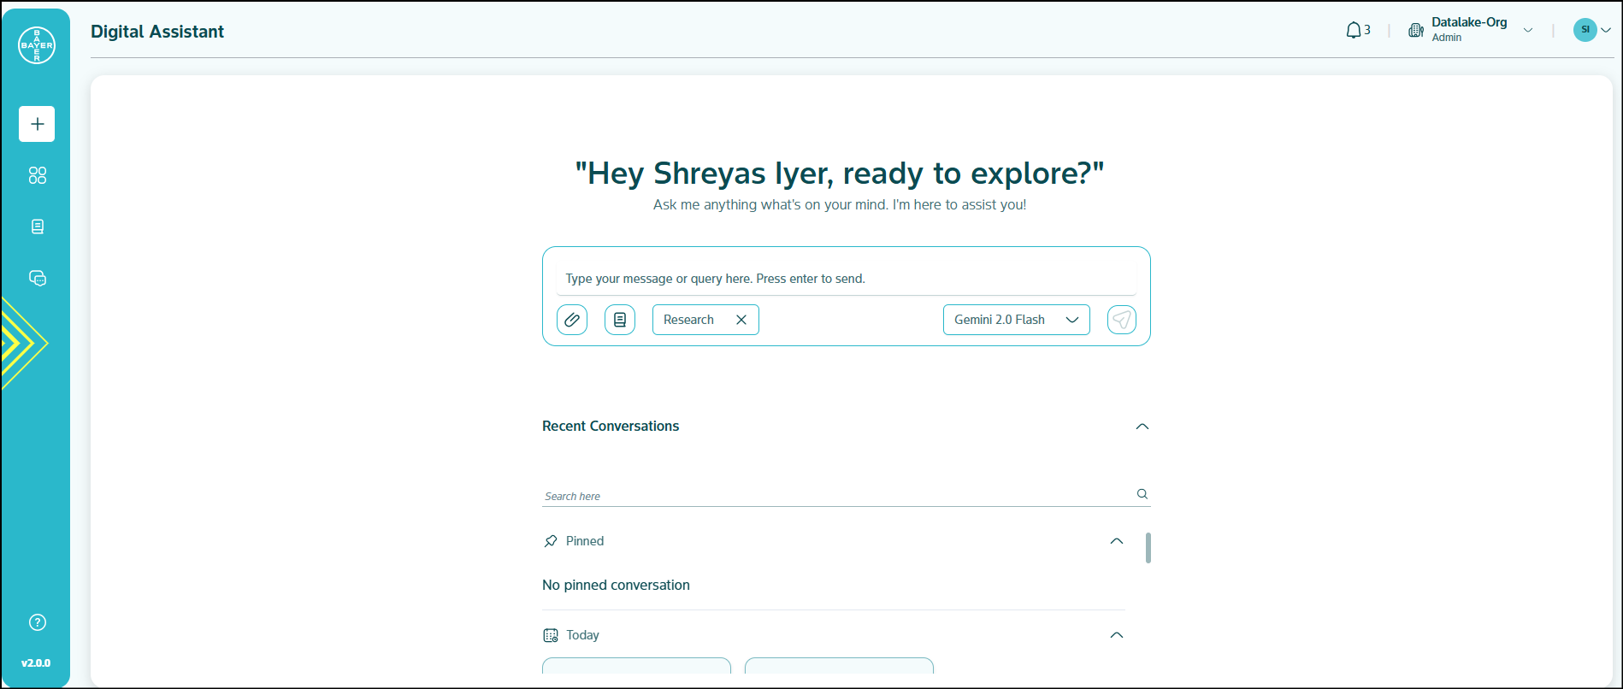Collapse the Pinned section
This screenshot has width=1623, height=689.
click(1116, 541)
